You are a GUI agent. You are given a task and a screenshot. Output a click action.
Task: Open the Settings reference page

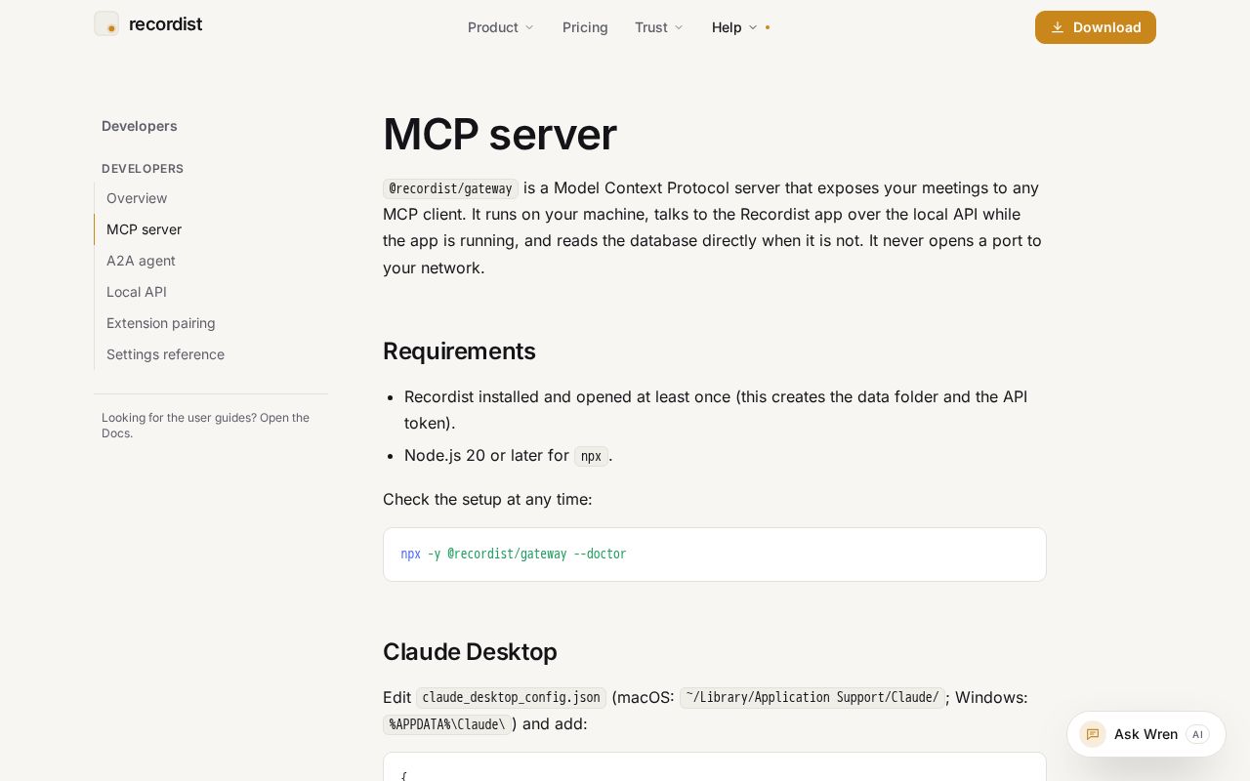point(165,354)
